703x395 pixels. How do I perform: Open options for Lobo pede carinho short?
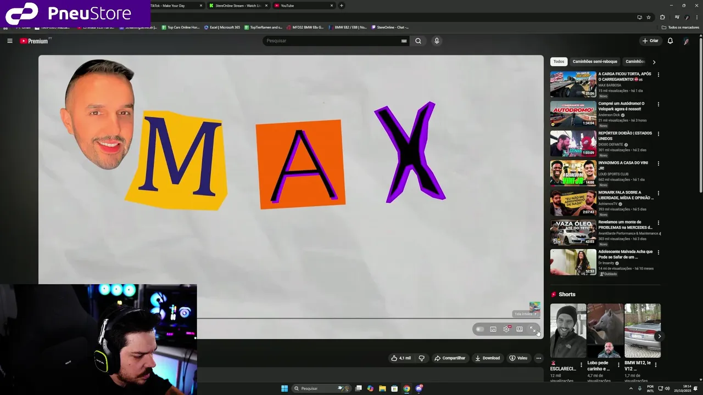pos(618,365)
